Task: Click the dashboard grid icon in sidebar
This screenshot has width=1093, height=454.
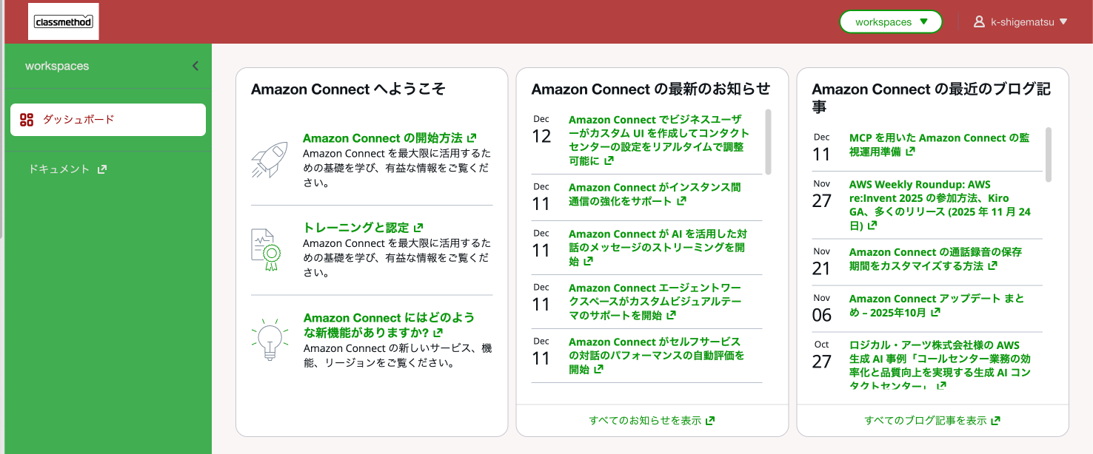Action: click(27, 120)
